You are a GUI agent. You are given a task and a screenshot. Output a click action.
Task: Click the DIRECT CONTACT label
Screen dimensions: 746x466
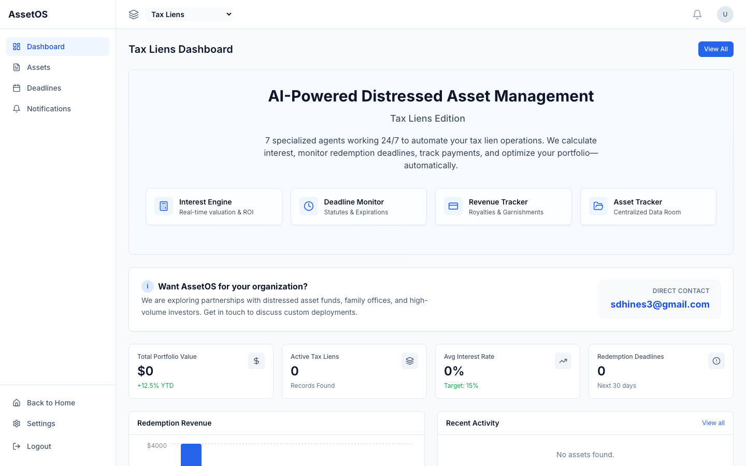click(x=681, y=291)
